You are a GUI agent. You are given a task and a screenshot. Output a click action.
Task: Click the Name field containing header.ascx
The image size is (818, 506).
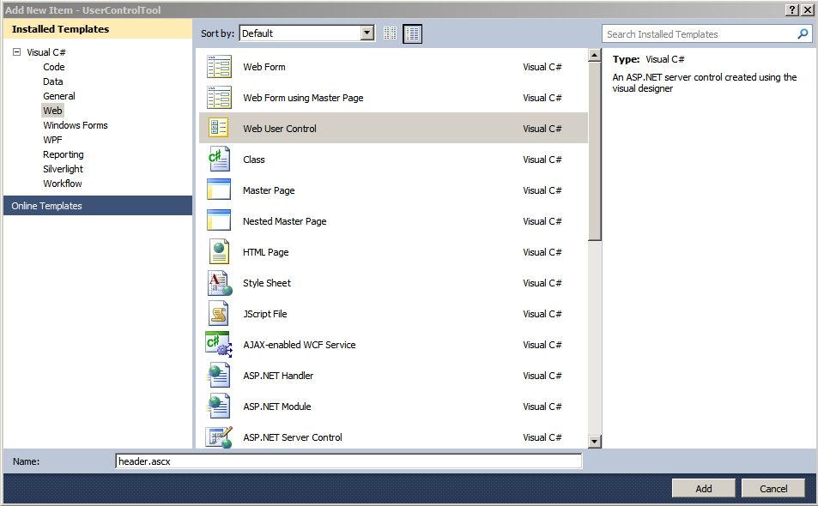pyautogui.click(x=348, y=461)
